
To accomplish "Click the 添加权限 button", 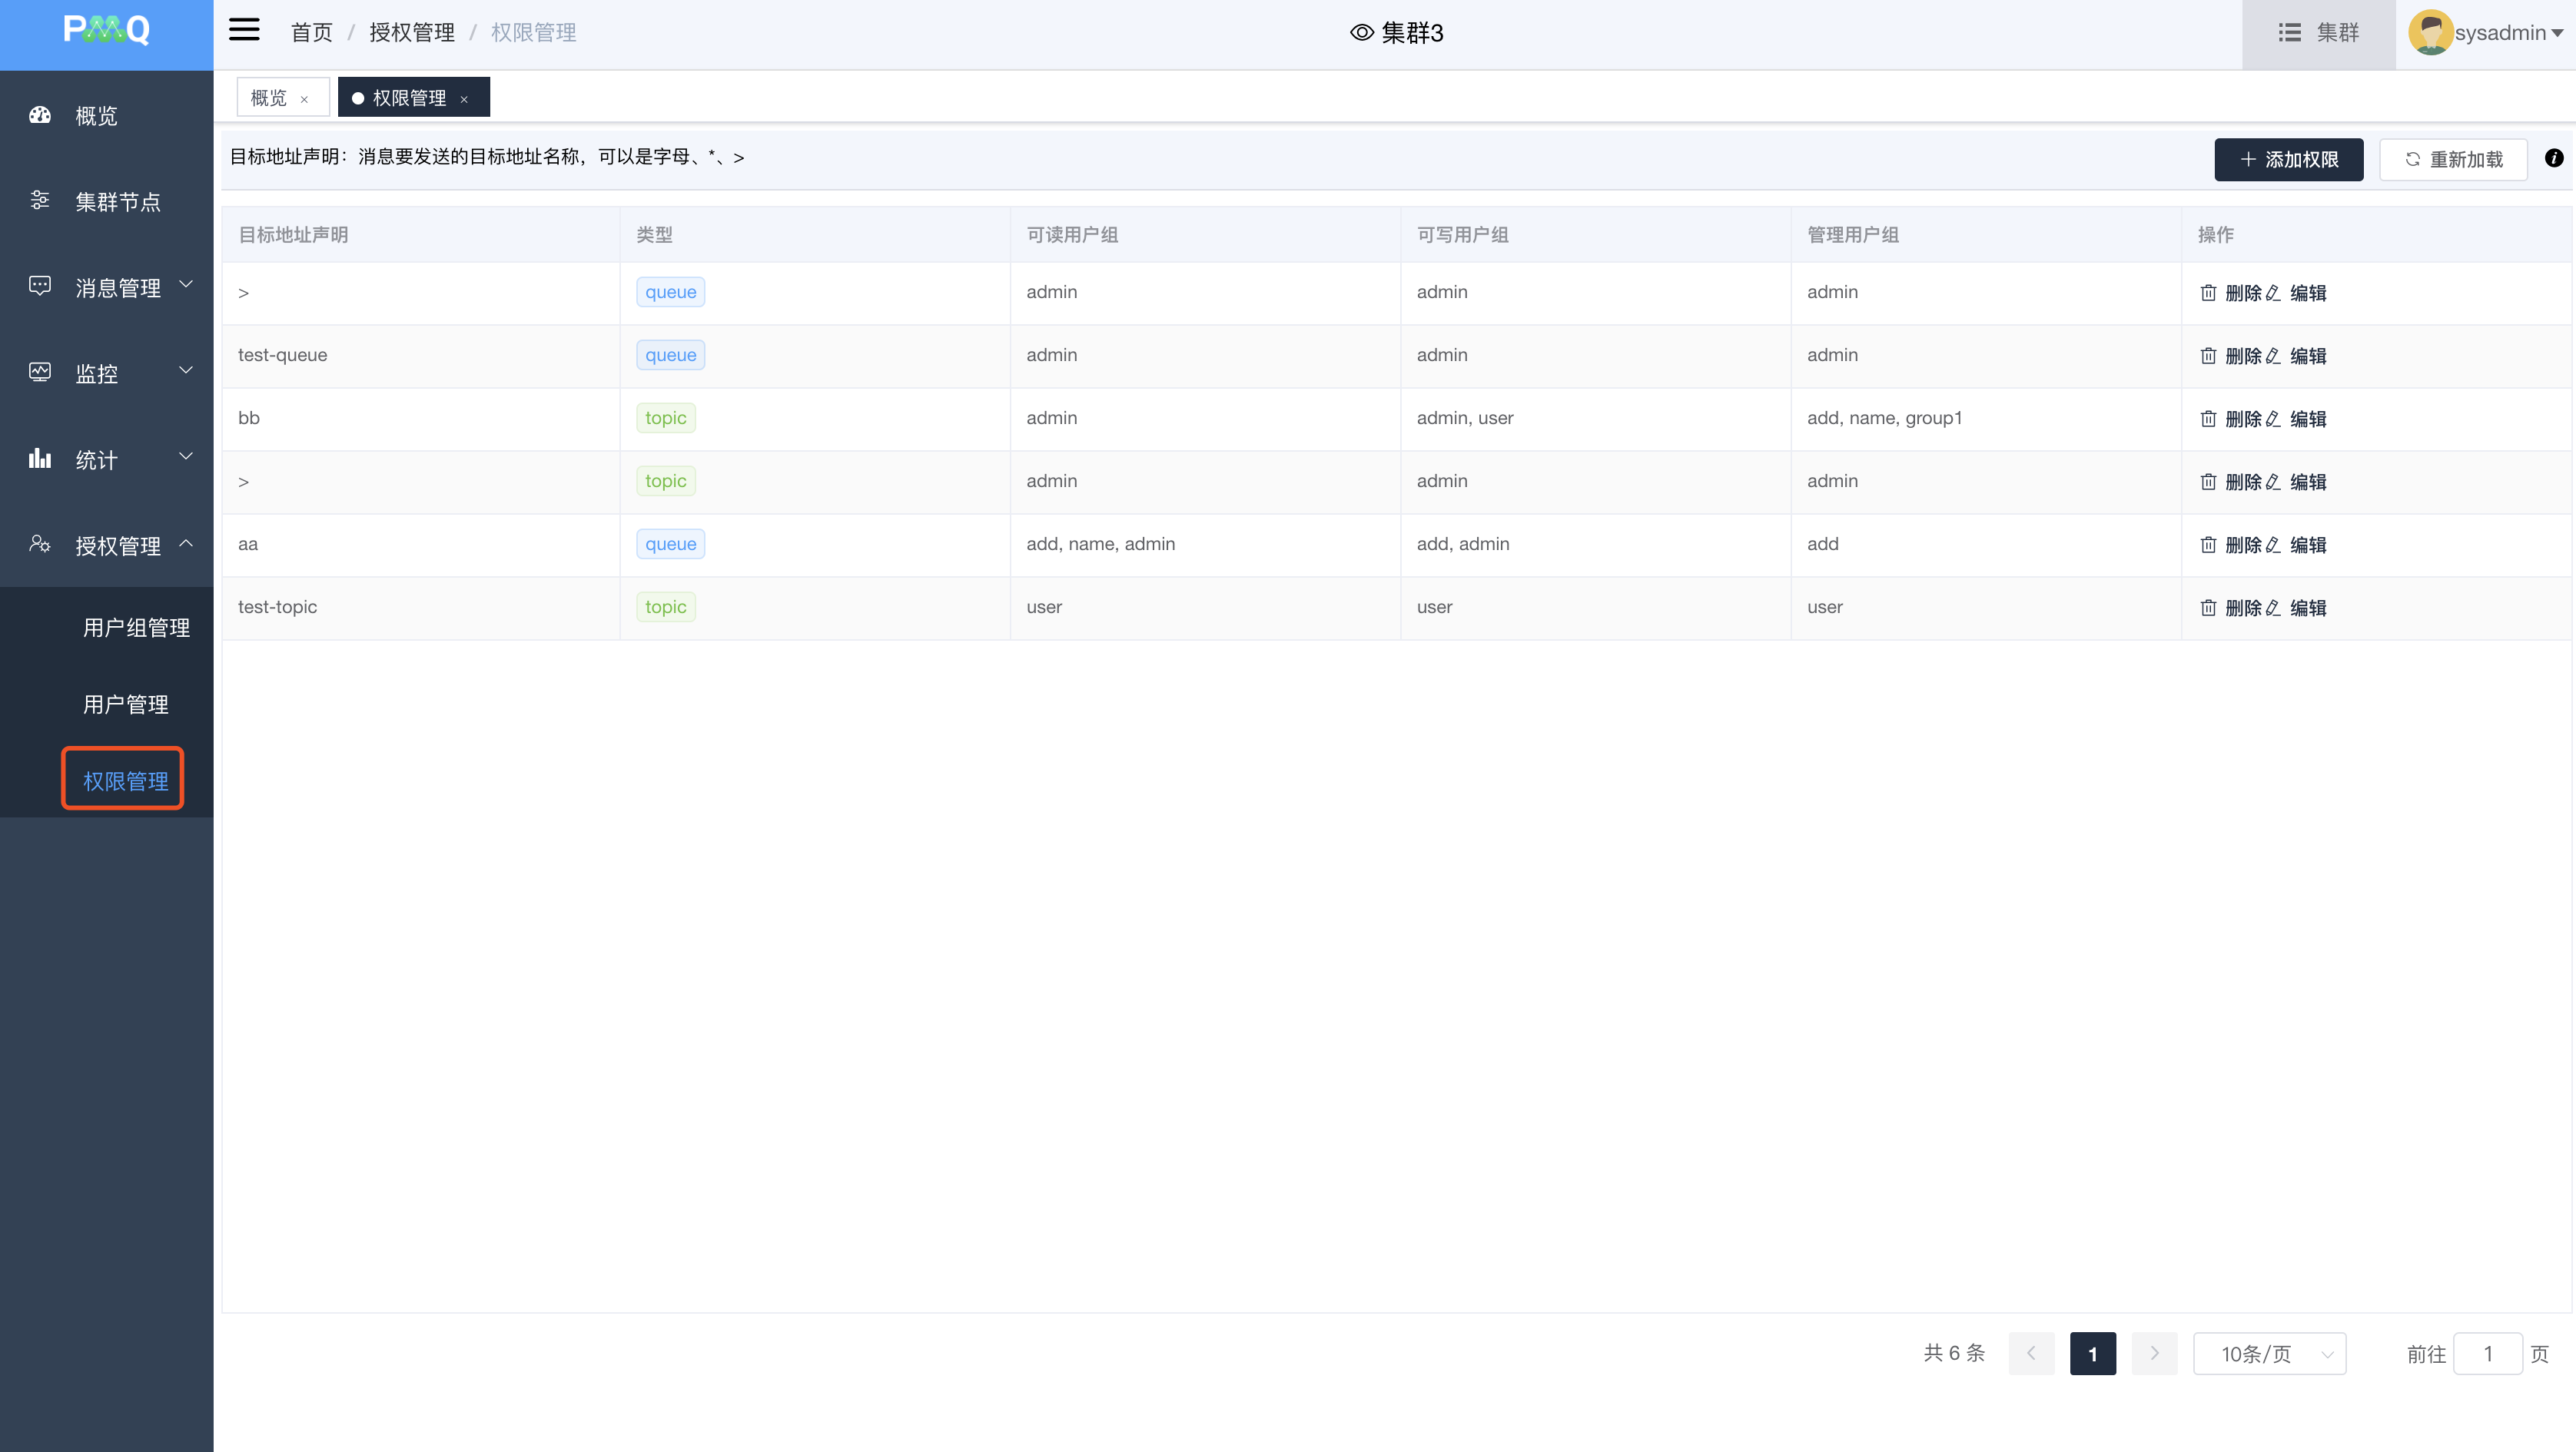I will point(2288,160).
